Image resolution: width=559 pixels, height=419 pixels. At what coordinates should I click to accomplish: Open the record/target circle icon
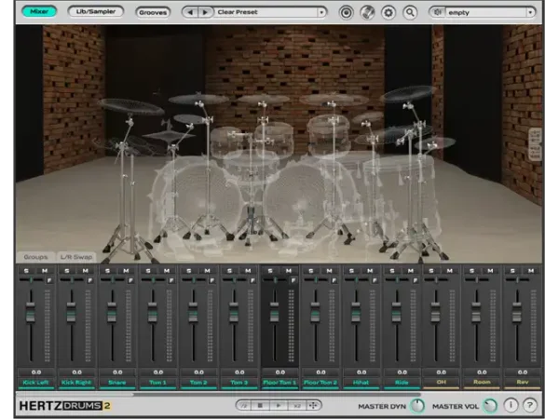346,13
